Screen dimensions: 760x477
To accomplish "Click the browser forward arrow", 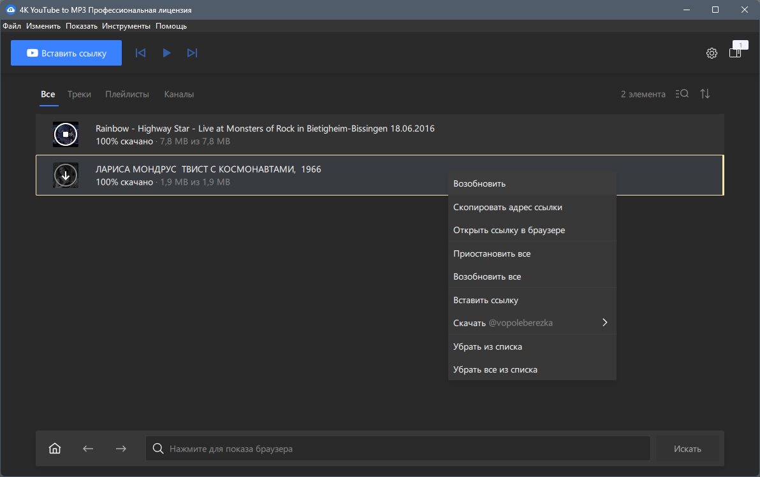I will (121, 448).
